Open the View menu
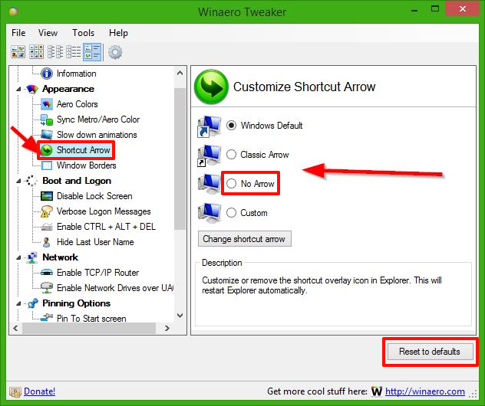 (48, 33)
